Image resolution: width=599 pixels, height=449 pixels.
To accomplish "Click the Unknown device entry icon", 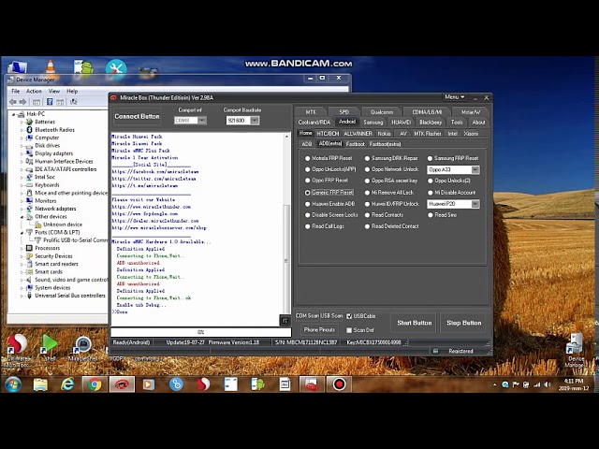I will [37, 224].
